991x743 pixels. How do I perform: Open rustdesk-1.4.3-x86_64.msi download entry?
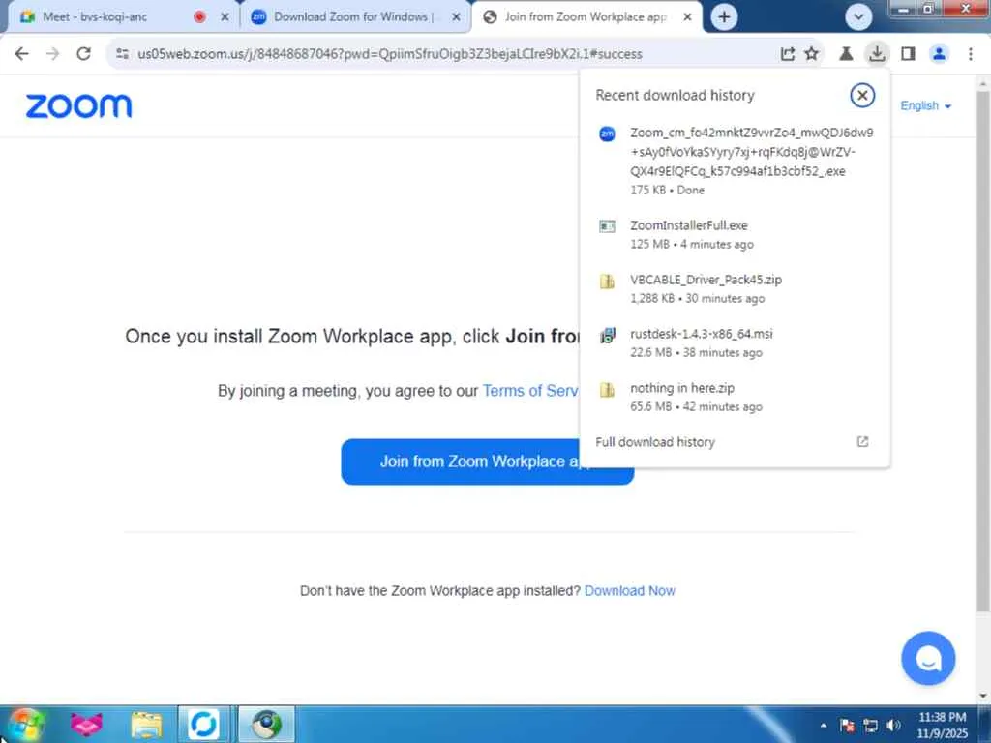[735, 343]
